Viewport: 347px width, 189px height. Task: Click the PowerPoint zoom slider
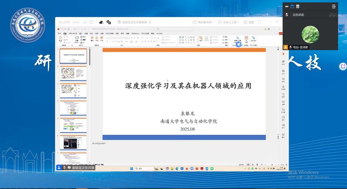[x=269, y=165]
